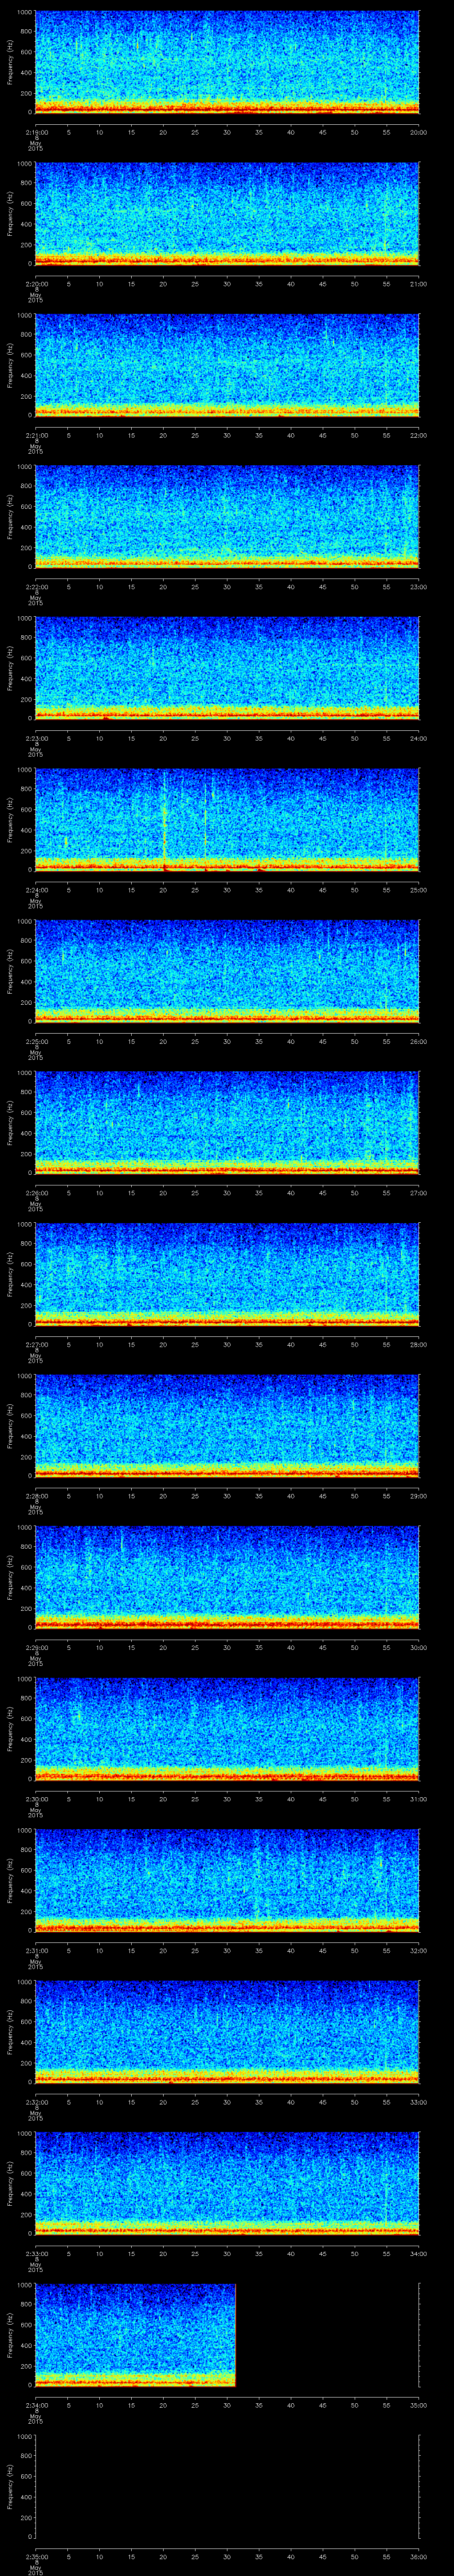Click the spectrogram starting at 2:20:00
The image size is (454, 2576).
point(227,214)
